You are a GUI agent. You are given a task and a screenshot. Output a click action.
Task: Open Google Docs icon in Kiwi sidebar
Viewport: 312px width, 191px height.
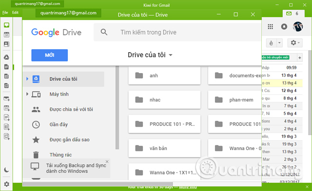6,67
